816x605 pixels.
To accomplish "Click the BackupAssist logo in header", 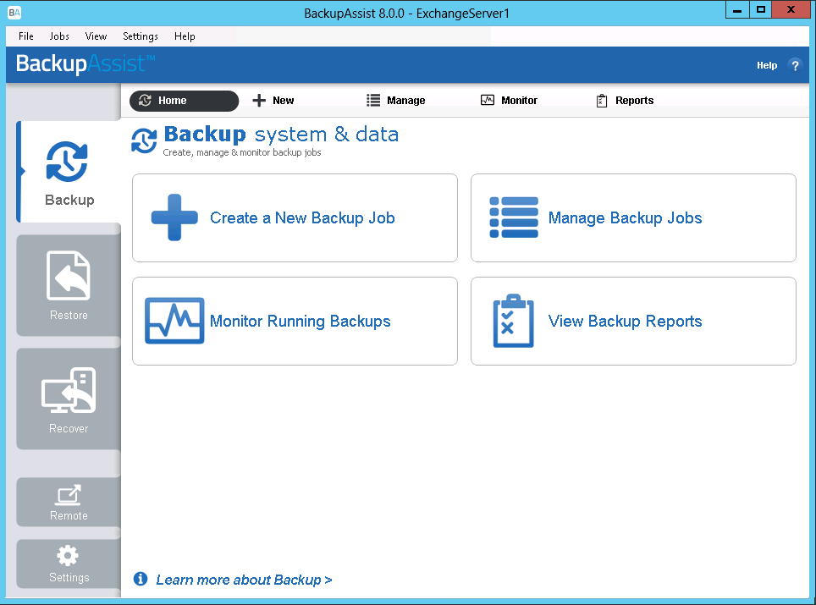I will point(85,64).
